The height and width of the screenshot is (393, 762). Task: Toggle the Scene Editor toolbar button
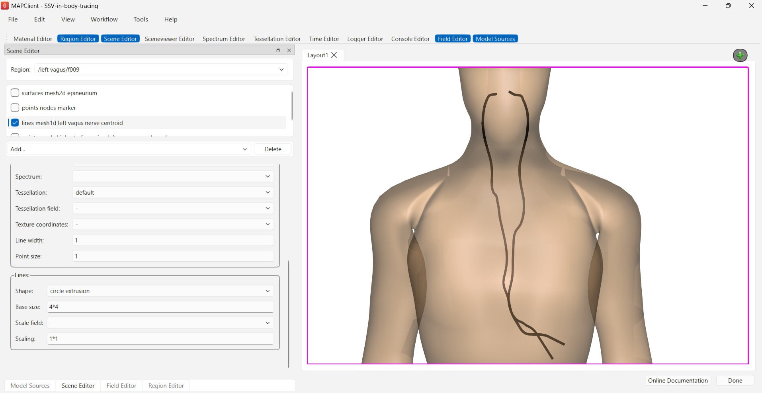click(120, 39)
